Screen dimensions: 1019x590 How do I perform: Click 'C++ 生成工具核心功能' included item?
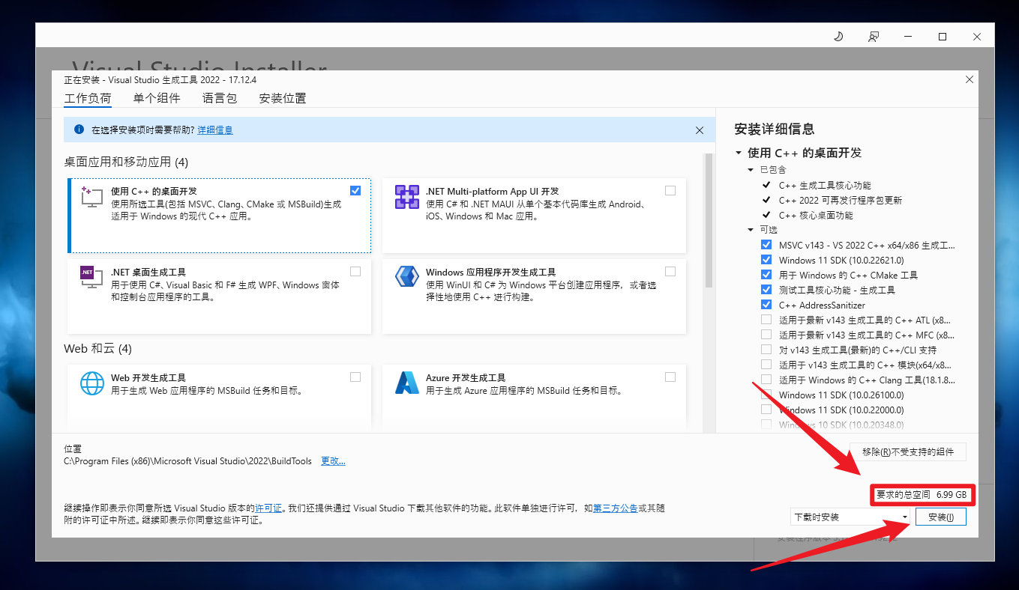825,185
